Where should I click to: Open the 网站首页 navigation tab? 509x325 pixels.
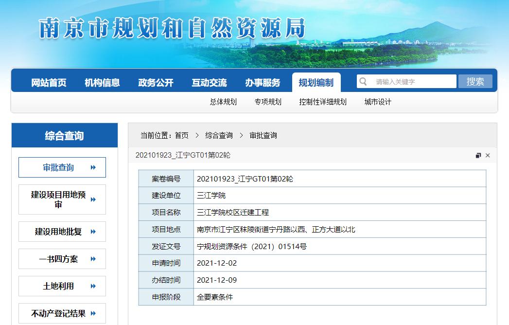49,83
